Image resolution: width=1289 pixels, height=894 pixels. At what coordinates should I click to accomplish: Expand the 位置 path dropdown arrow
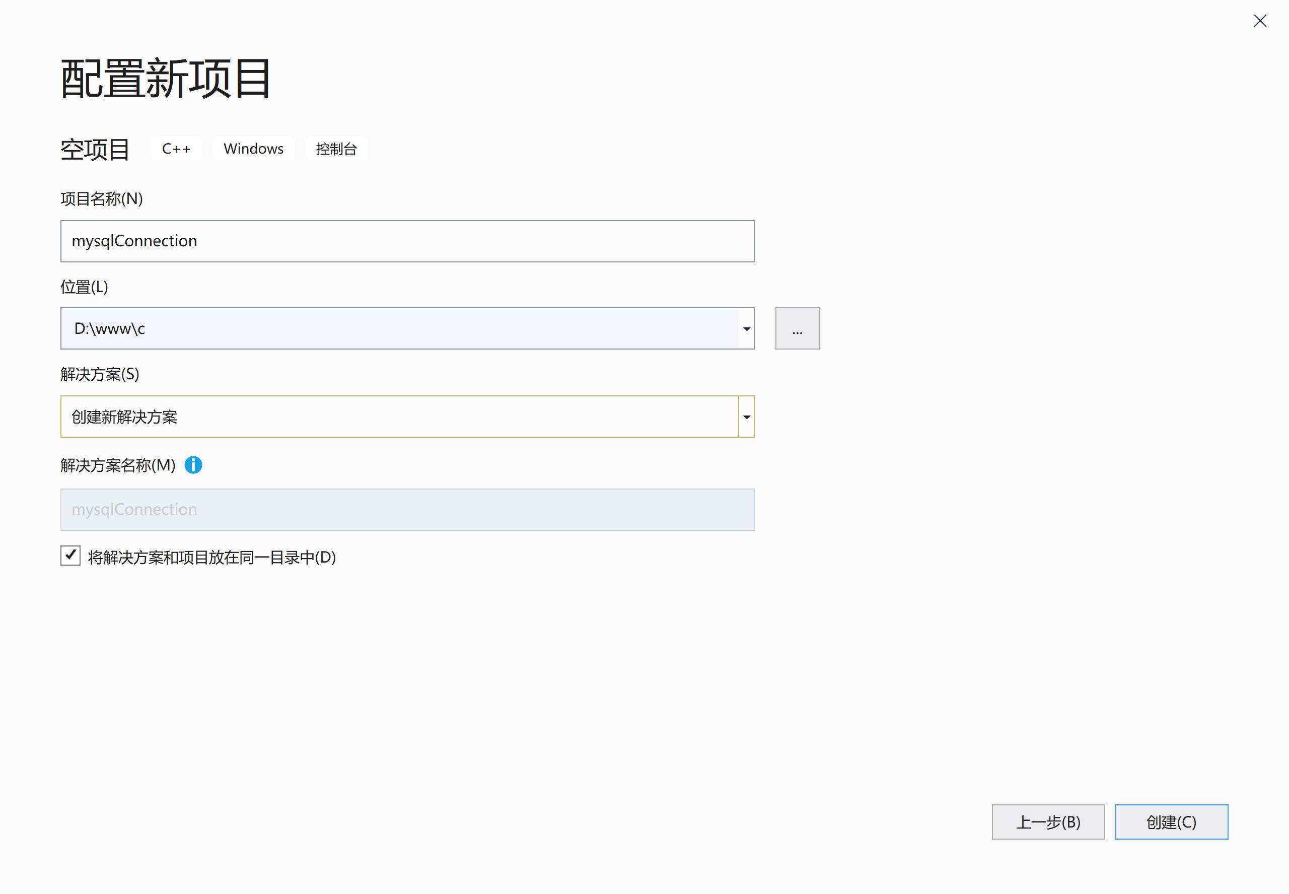click(x=746, y=329)
